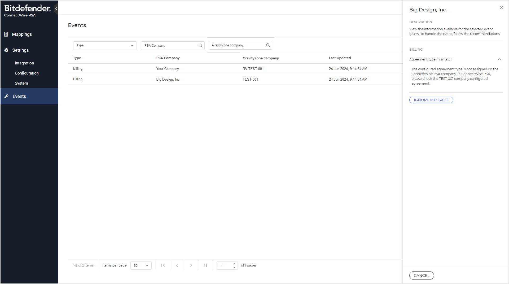Image resolution: width=509 pixels, height=284 pixels.
Task: Go to the first page of events
Action: 163,265
